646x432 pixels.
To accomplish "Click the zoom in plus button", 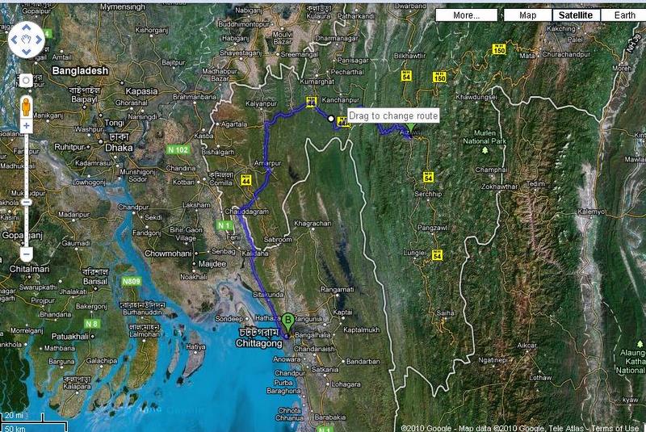I will click(x=26, y=127).
